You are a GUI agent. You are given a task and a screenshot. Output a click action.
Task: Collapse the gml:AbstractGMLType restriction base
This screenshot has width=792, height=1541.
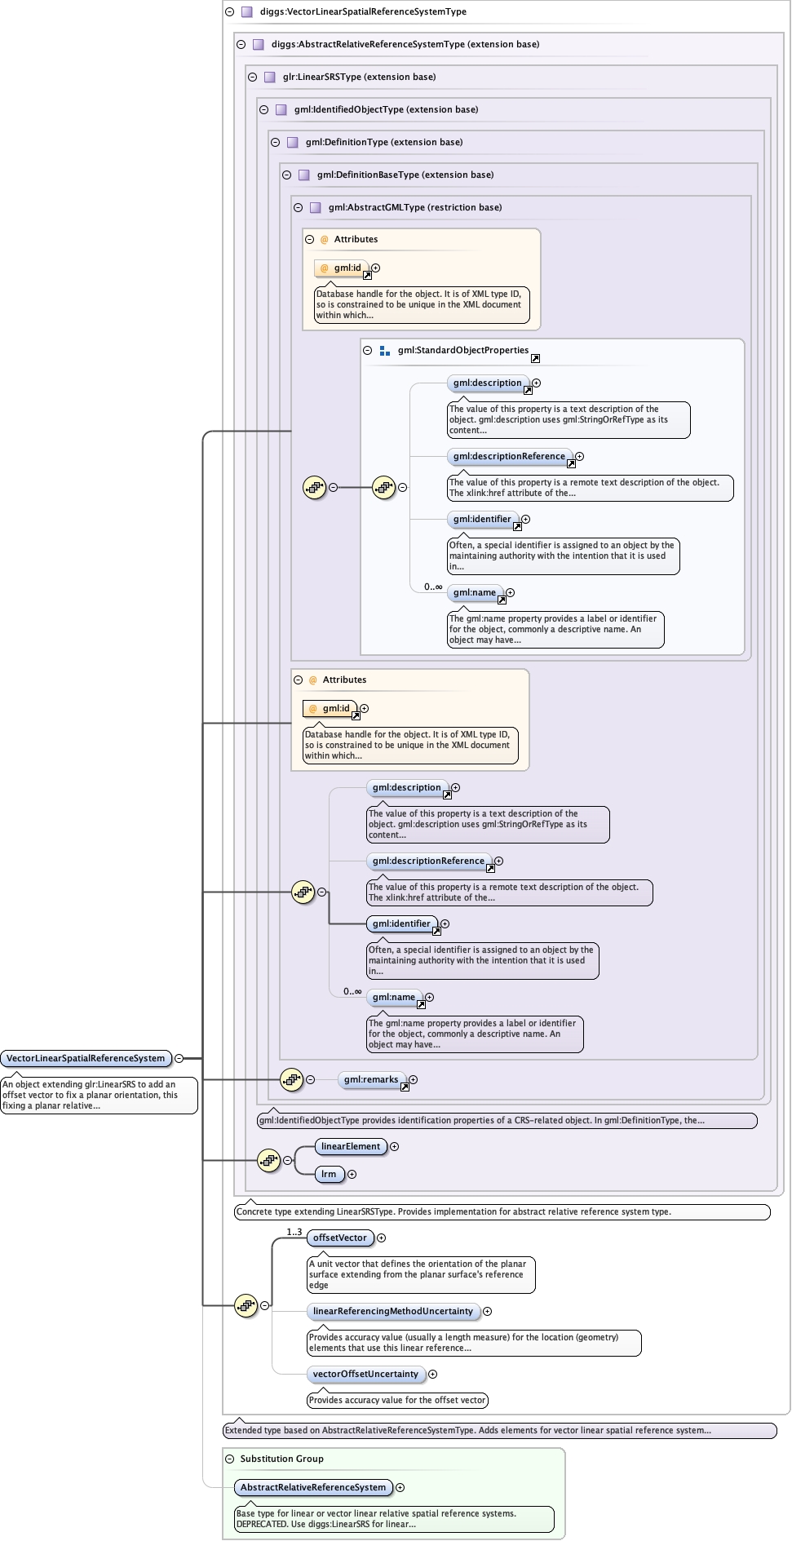point(299,207)
